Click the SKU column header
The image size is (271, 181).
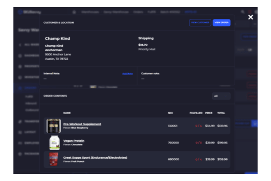tap(170, 113)
